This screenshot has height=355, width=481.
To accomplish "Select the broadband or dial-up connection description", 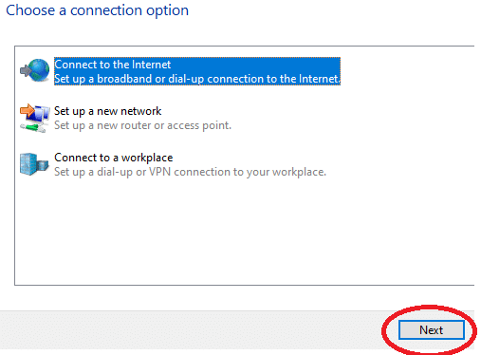I will coord(197,79).
